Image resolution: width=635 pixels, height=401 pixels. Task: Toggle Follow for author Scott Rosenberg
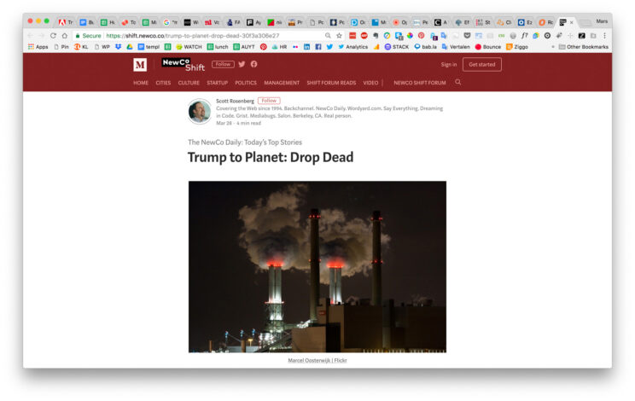[269, 101]
